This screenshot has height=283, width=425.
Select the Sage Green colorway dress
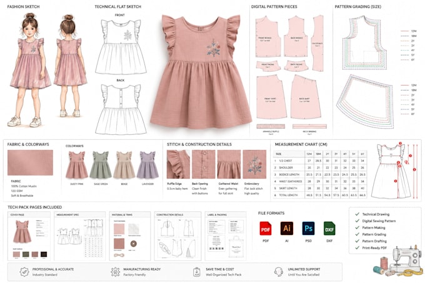coord(101,165)
